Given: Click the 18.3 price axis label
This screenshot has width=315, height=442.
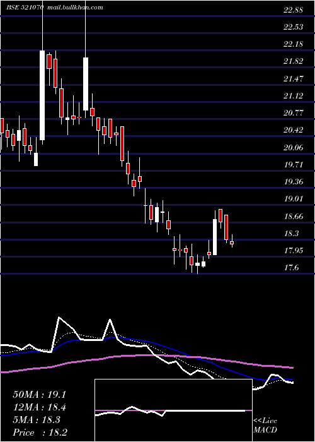Looking at the screenshot, I should [291, 234].
